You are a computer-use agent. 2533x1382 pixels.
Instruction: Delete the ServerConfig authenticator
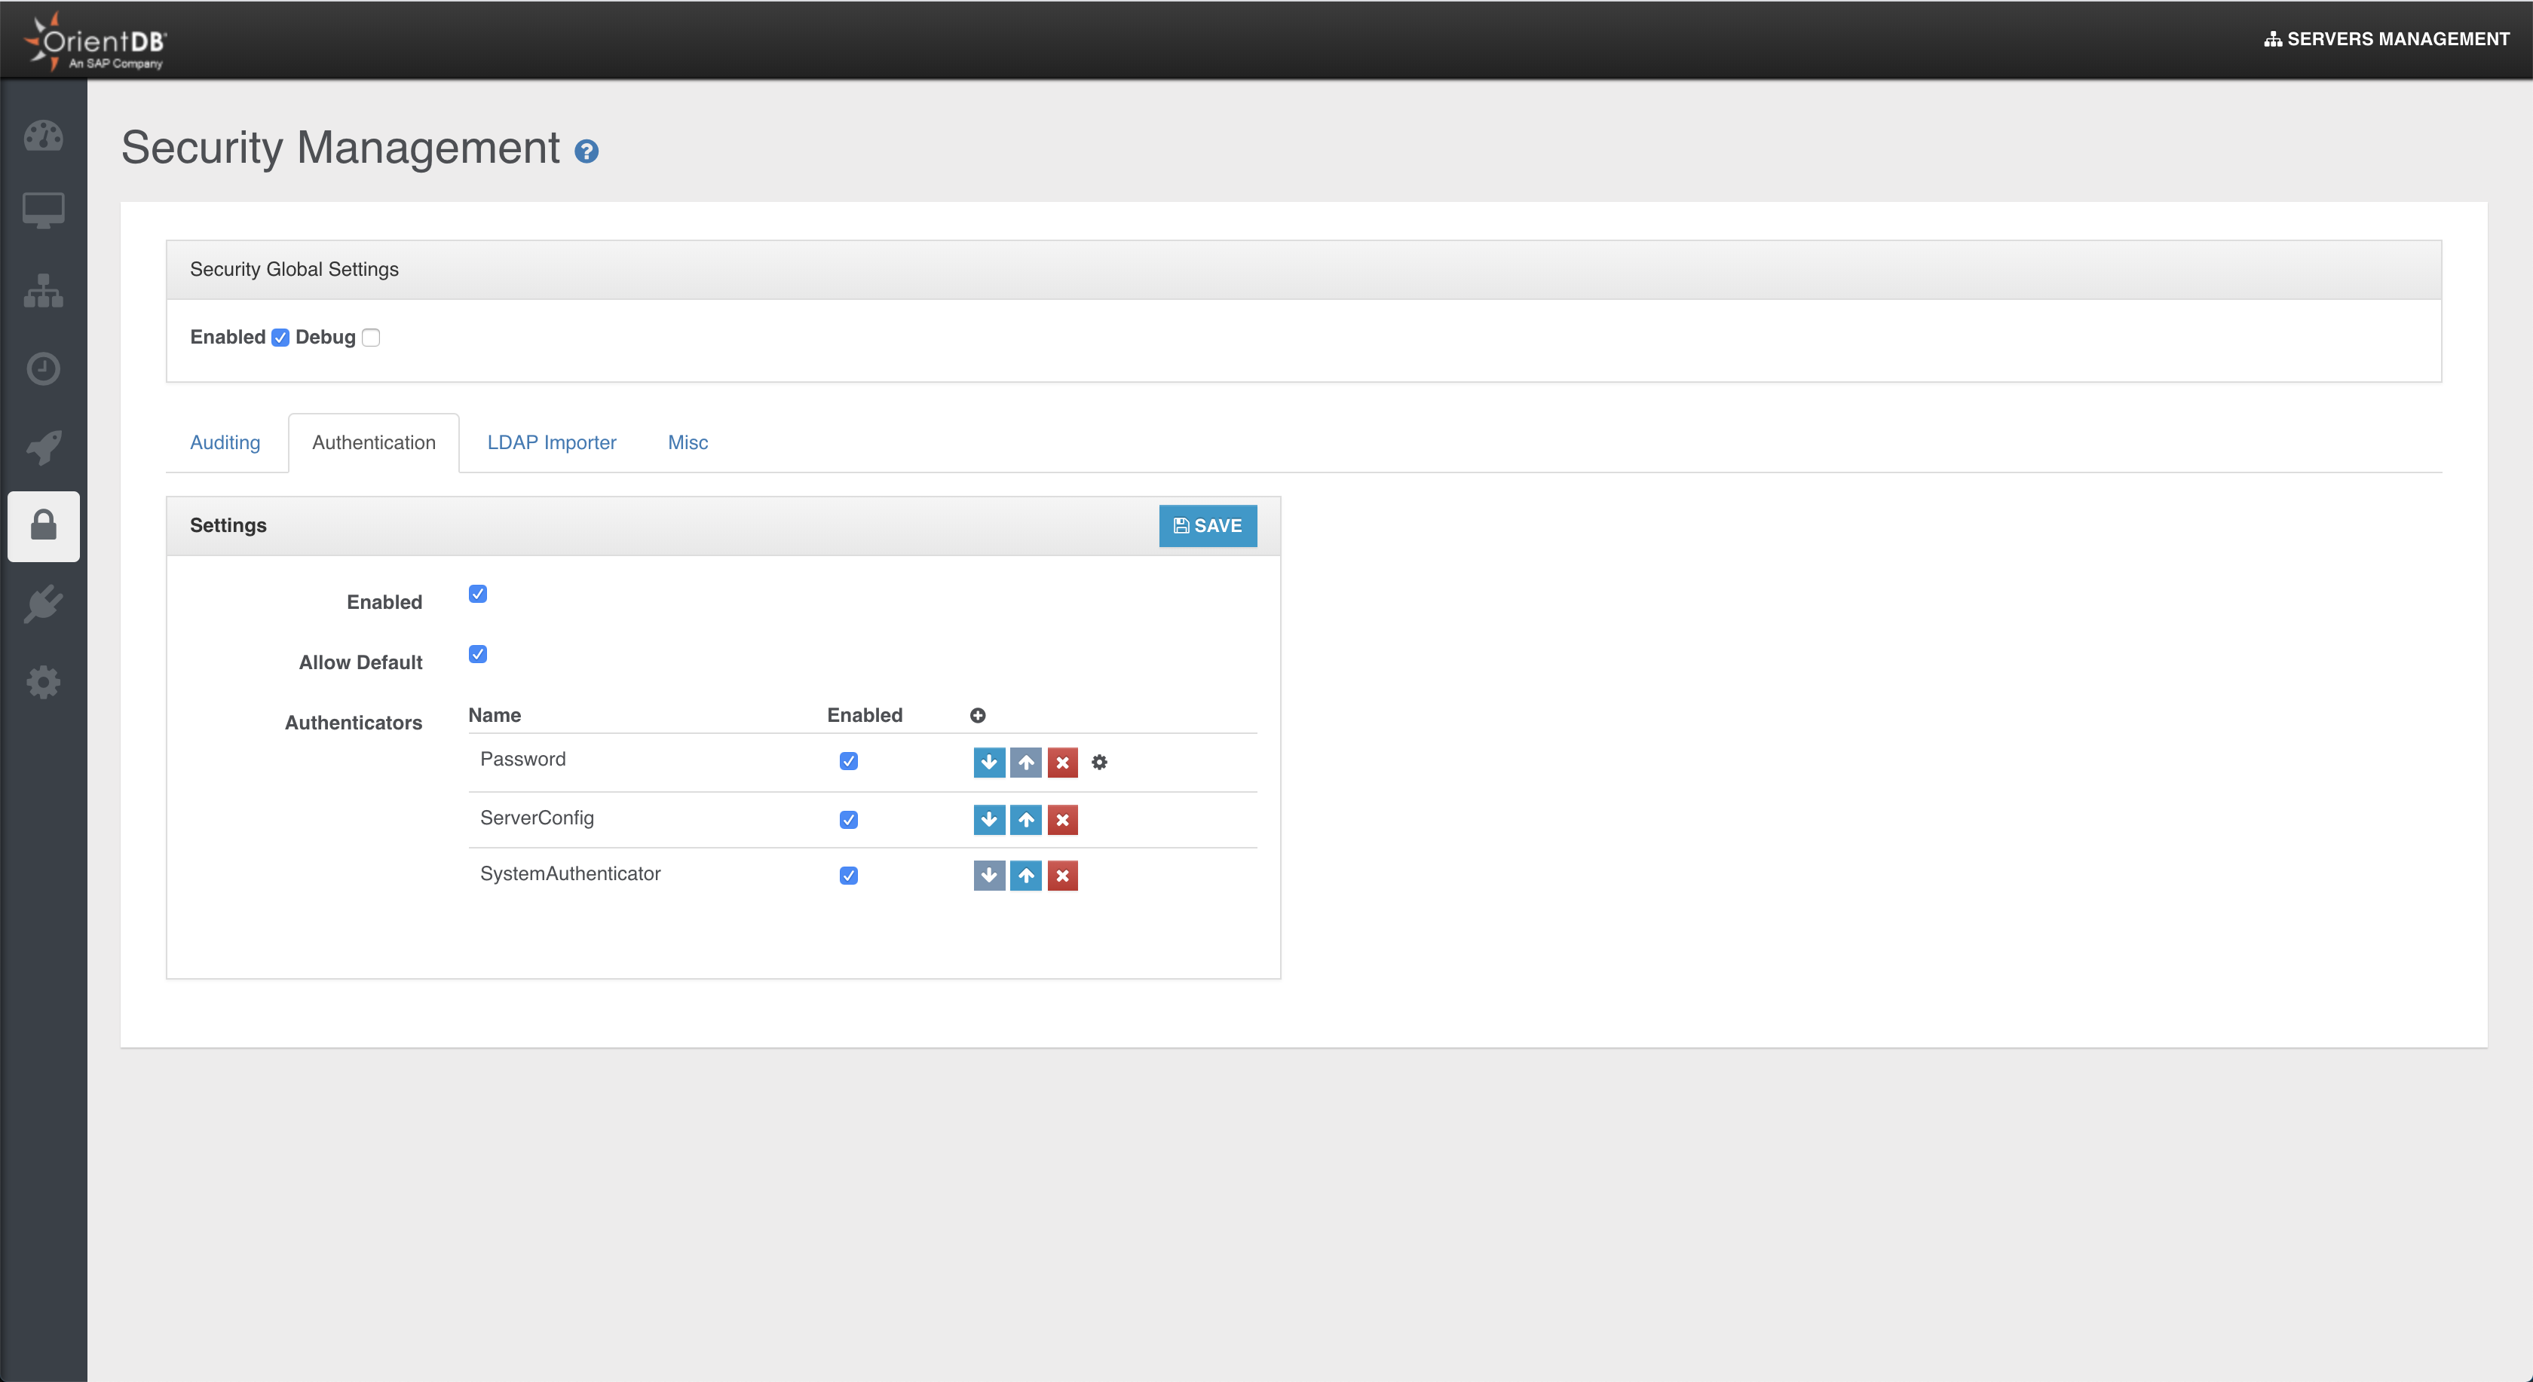tap(1062, 820)
